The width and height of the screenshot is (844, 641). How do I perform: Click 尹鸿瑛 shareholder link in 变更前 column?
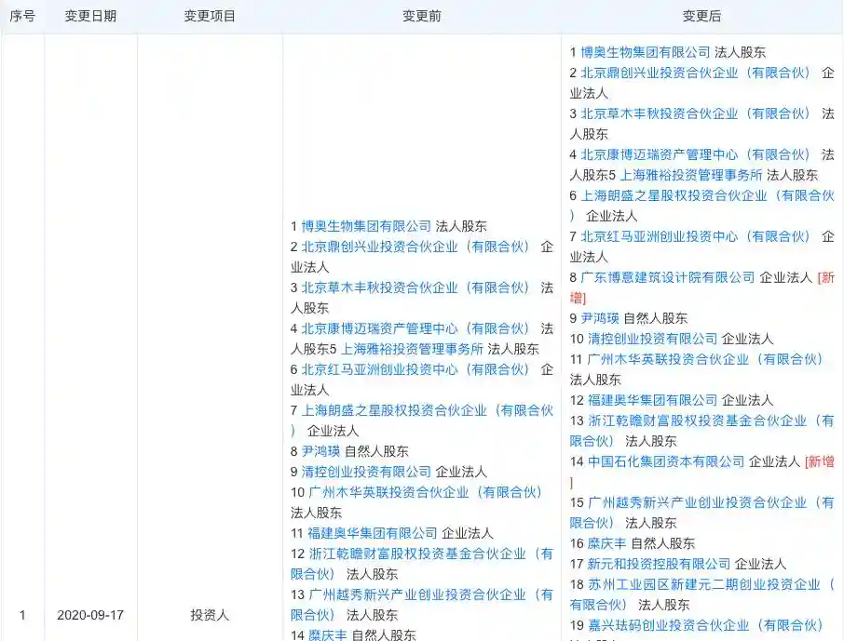click(320, 451)
